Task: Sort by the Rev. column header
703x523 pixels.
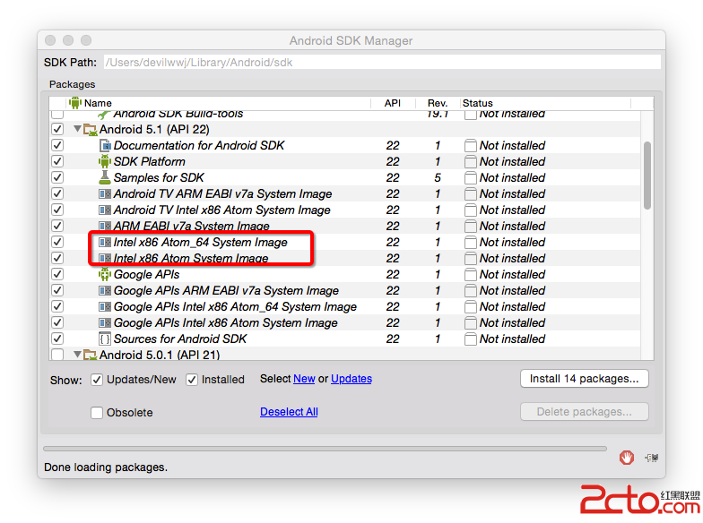Action: (438, 103)
